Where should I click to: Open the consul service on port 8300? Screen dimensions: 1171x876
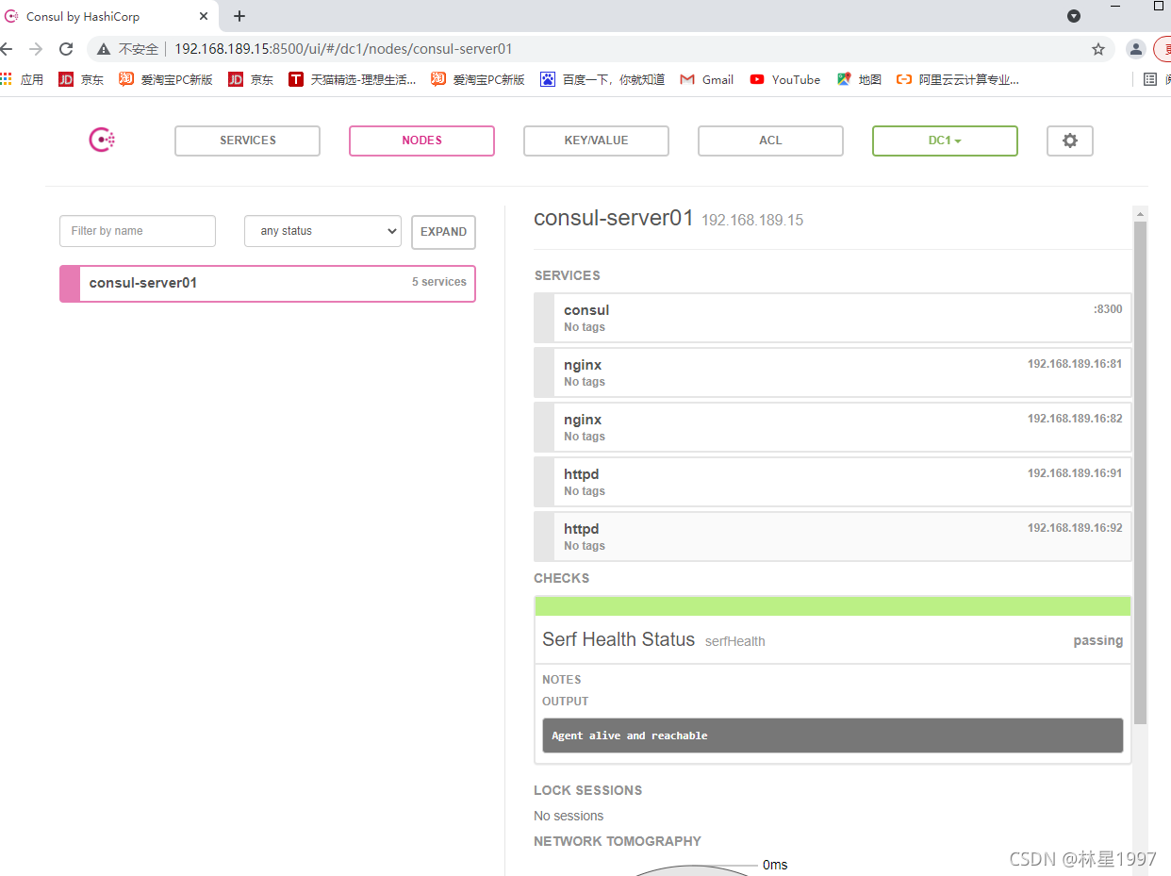833,318
